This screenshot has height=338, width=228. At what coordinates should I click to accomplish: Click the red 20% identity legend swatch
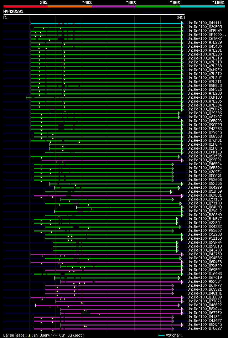coord(25,6)
